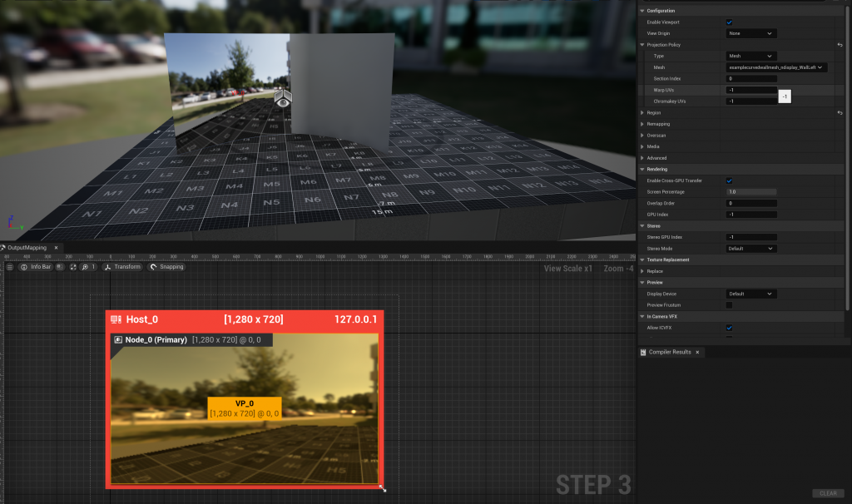This screenshot has width=852, height=504.
Task: Click the Zoom -4 text
Action: point(618,269)
